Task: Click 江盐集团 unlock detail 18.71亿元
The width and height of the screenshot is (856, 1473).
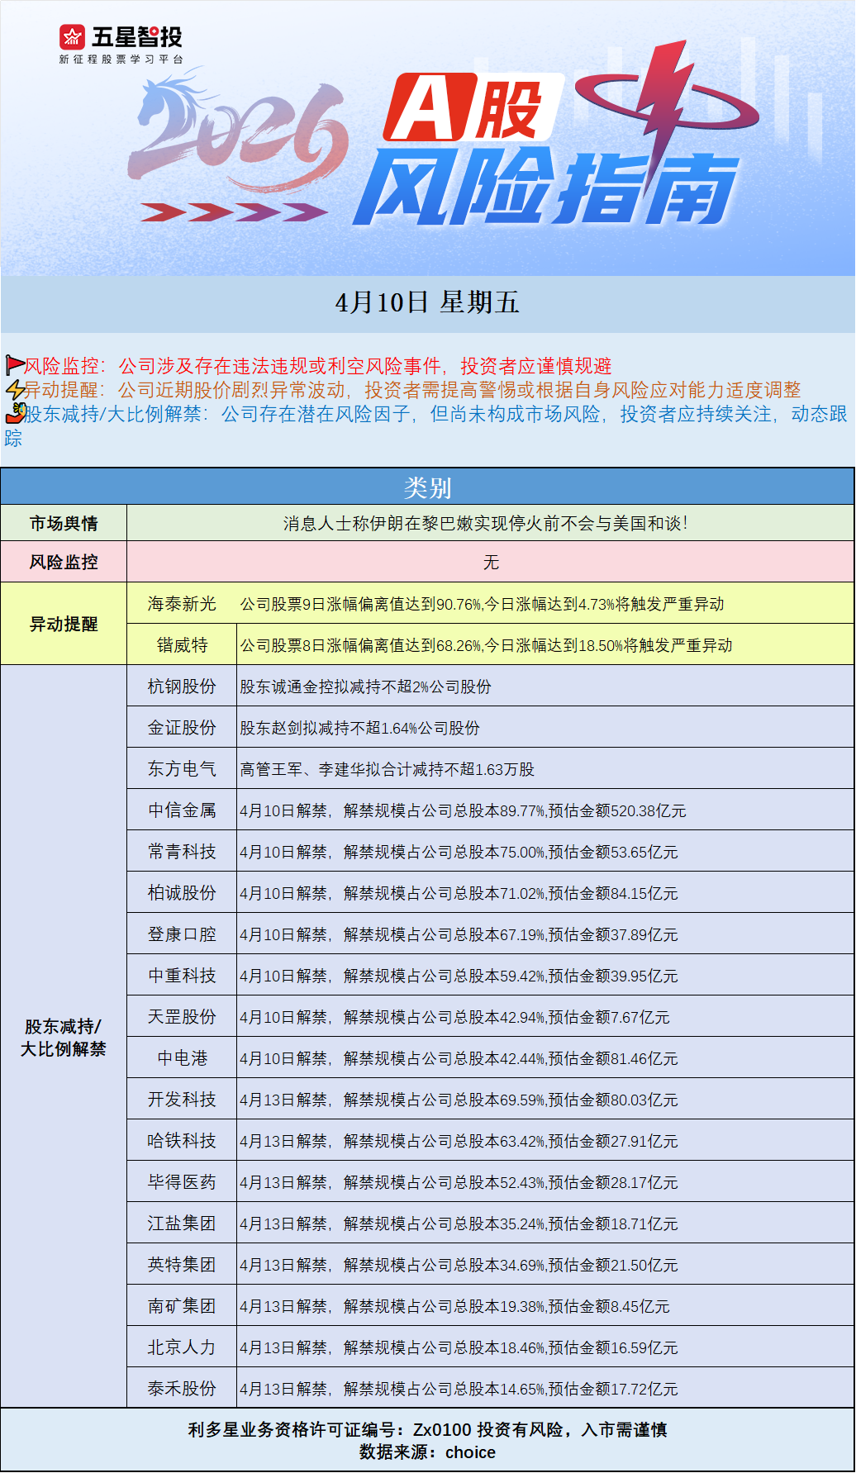Action: pyautogui.click(x=459, y=1224)
